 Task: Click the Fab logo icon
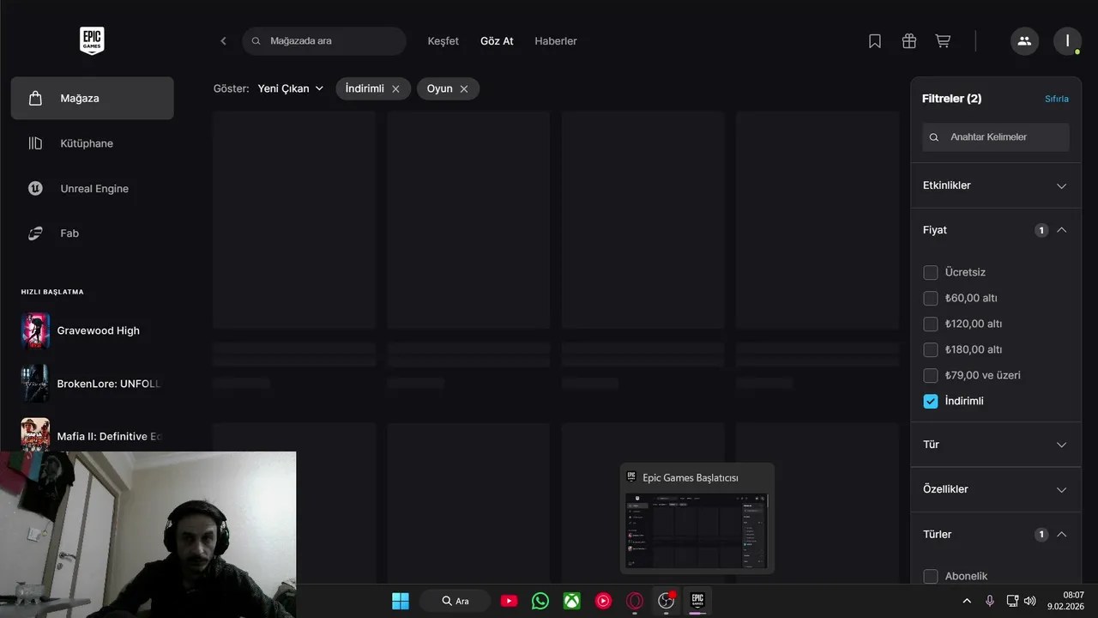(35, 233)
